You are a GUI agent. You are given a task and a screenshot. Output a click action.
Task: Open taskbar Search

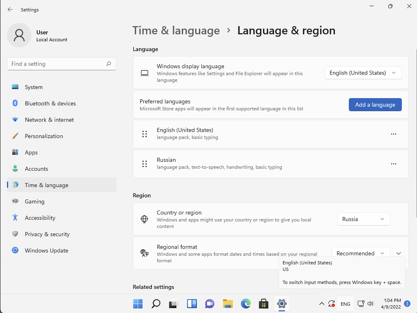point(156,304)
